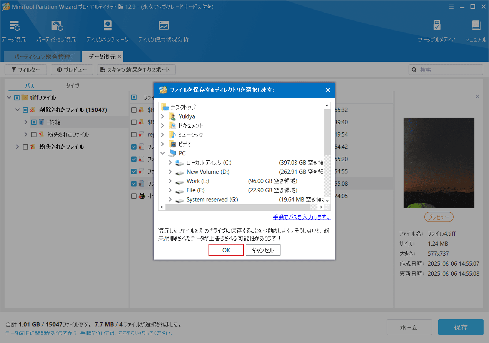This screenshot has width=489, height=343.
Task: Open the データ復元 tool in the top toolbar
Action: click(x=15, y=29)
